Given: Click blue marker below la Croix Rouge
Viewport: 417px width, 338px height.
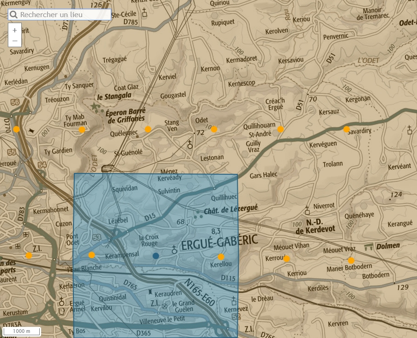Looking at the screenshot, I should click(156, 256).
